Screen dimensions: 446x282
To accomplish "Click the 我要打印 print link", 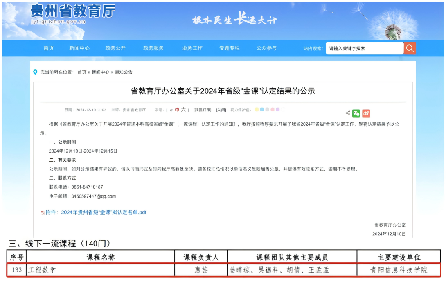I will tap(203, 110).
